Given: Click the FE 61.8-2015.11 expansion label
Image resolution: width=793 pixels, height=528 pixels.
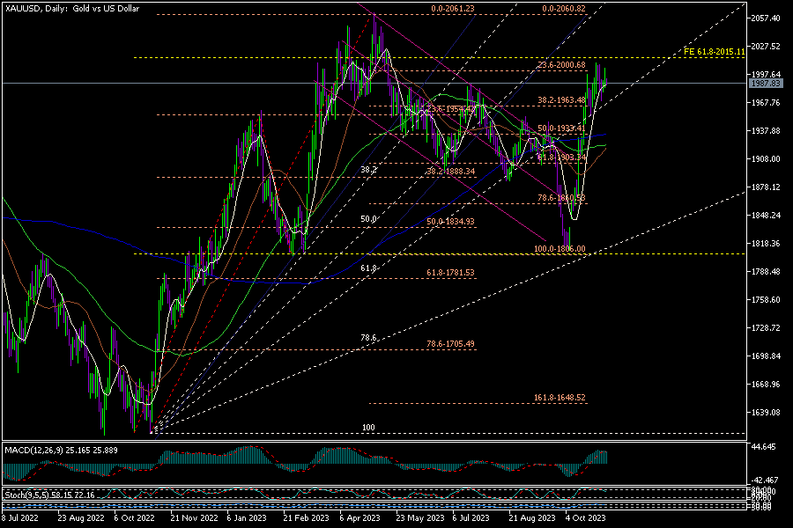Looking at the screenshot, I should tap(715, 52).
